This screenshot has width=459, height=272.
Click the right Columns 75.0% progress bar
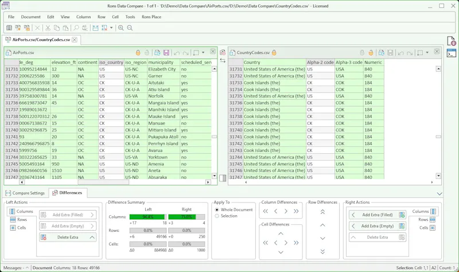(186, 217)
